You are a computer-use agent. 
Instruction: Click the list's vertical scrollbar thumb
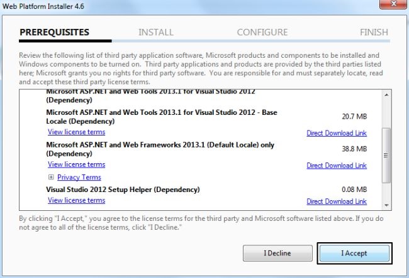click(x=386, y=156)
